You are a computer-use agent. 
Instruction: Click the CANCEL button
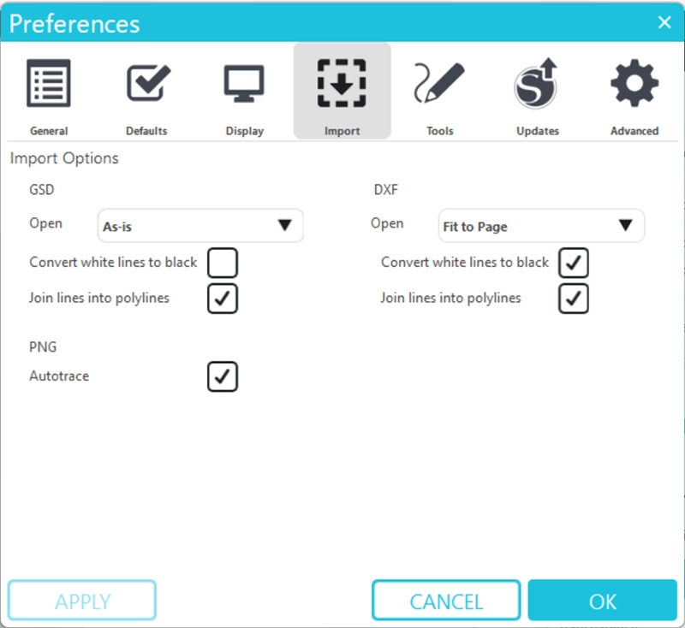click(446, 601)
